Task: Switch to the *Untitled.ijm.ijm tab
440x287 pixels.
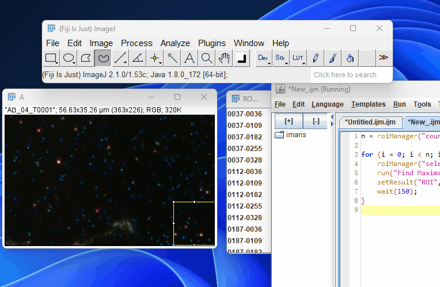Action: pyautogui.click(x=370, y=122)
